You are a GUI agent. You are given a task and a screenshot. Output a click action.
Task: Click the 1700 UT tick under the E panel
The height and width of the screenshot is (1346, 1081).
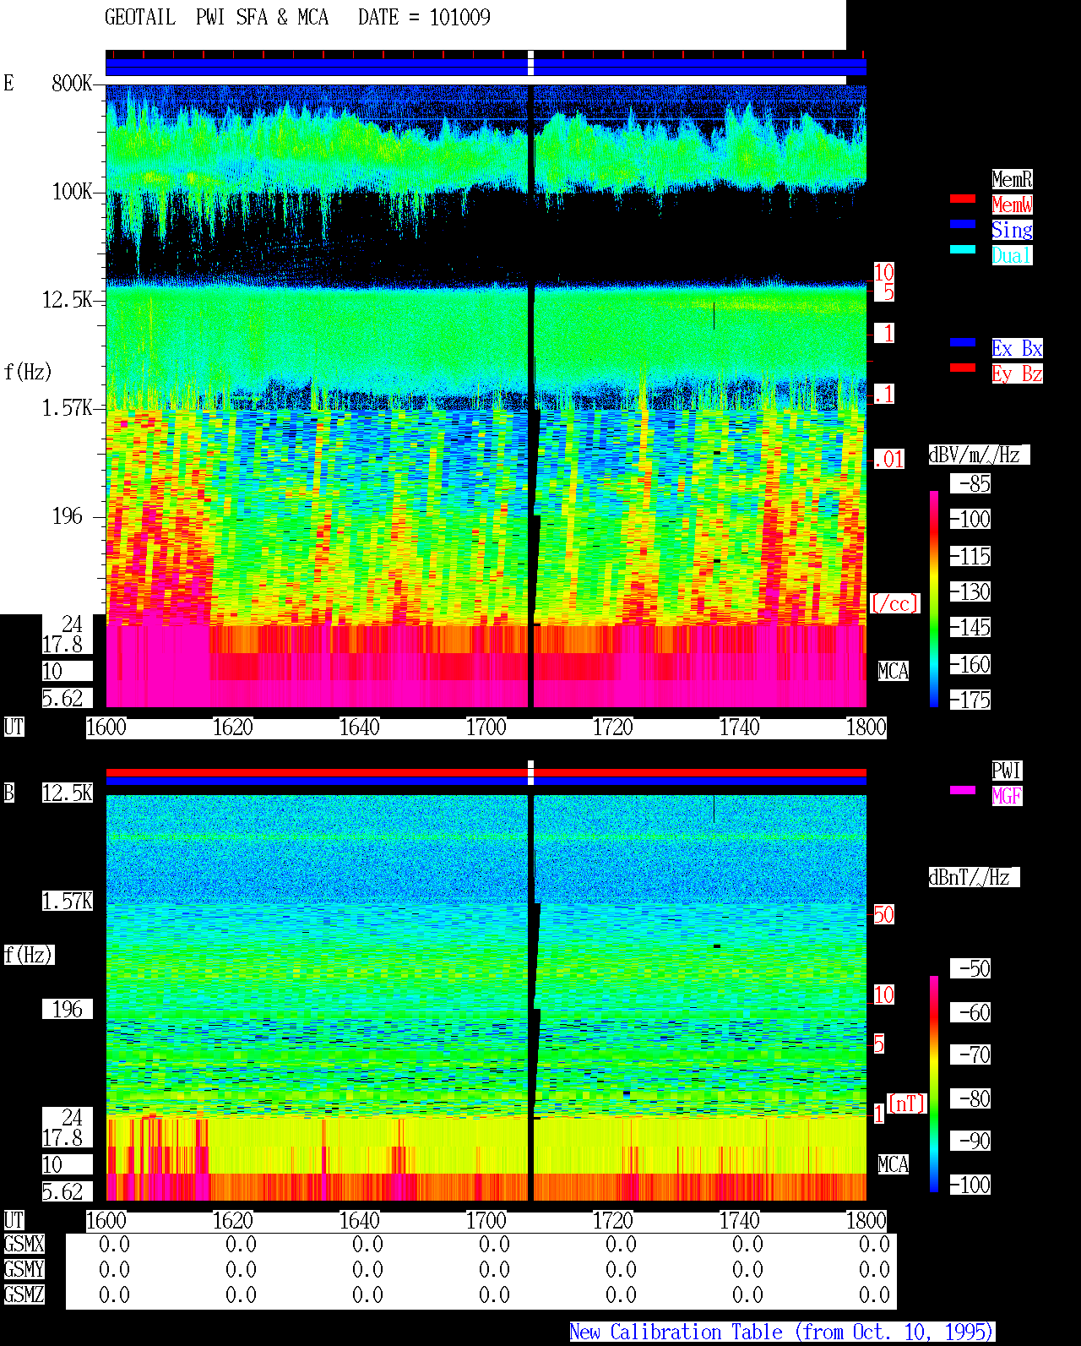486,727
